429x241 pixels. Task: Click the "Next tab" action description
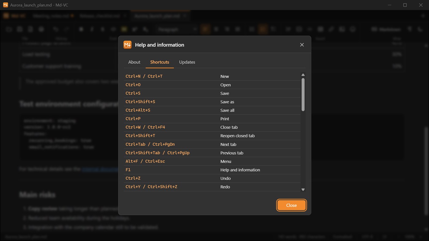228,144
